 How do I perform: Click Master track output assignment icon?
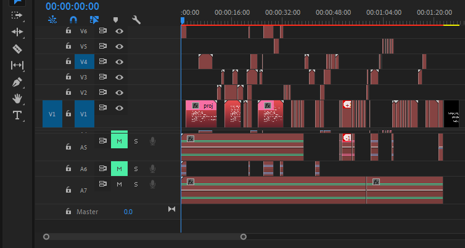(171, 209)
